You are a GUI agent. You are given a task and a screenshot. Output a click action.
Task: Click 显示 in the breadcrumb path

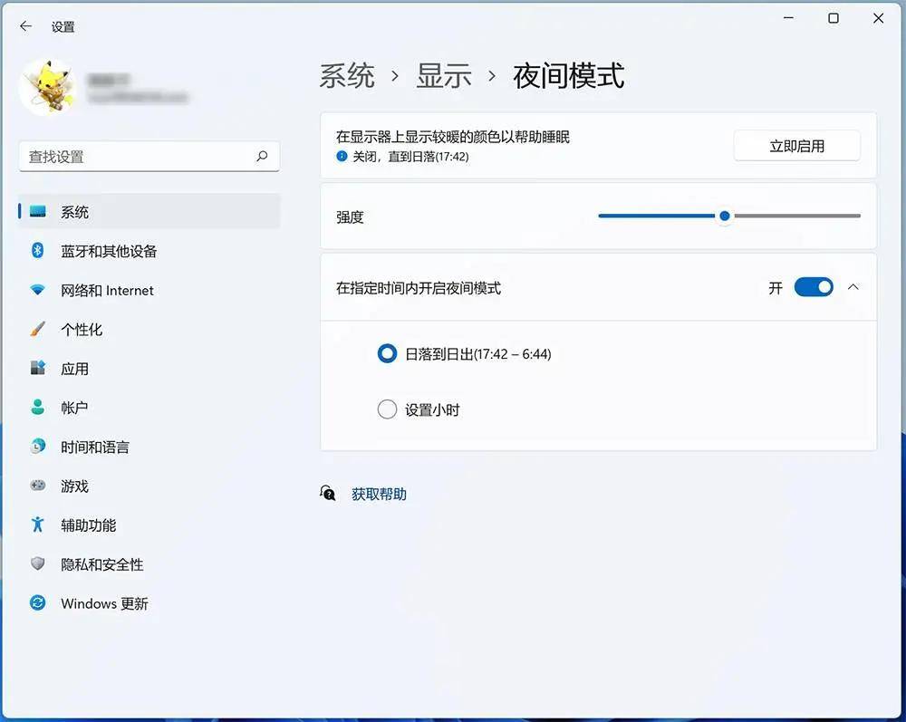pyautogui.click(x=443, y=76)
